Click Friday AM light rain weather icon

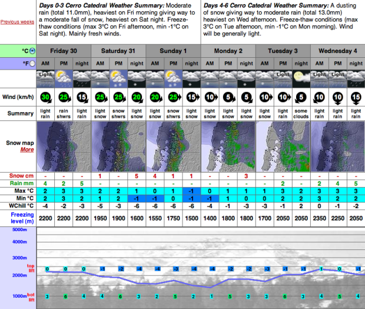tap(45, 79)
